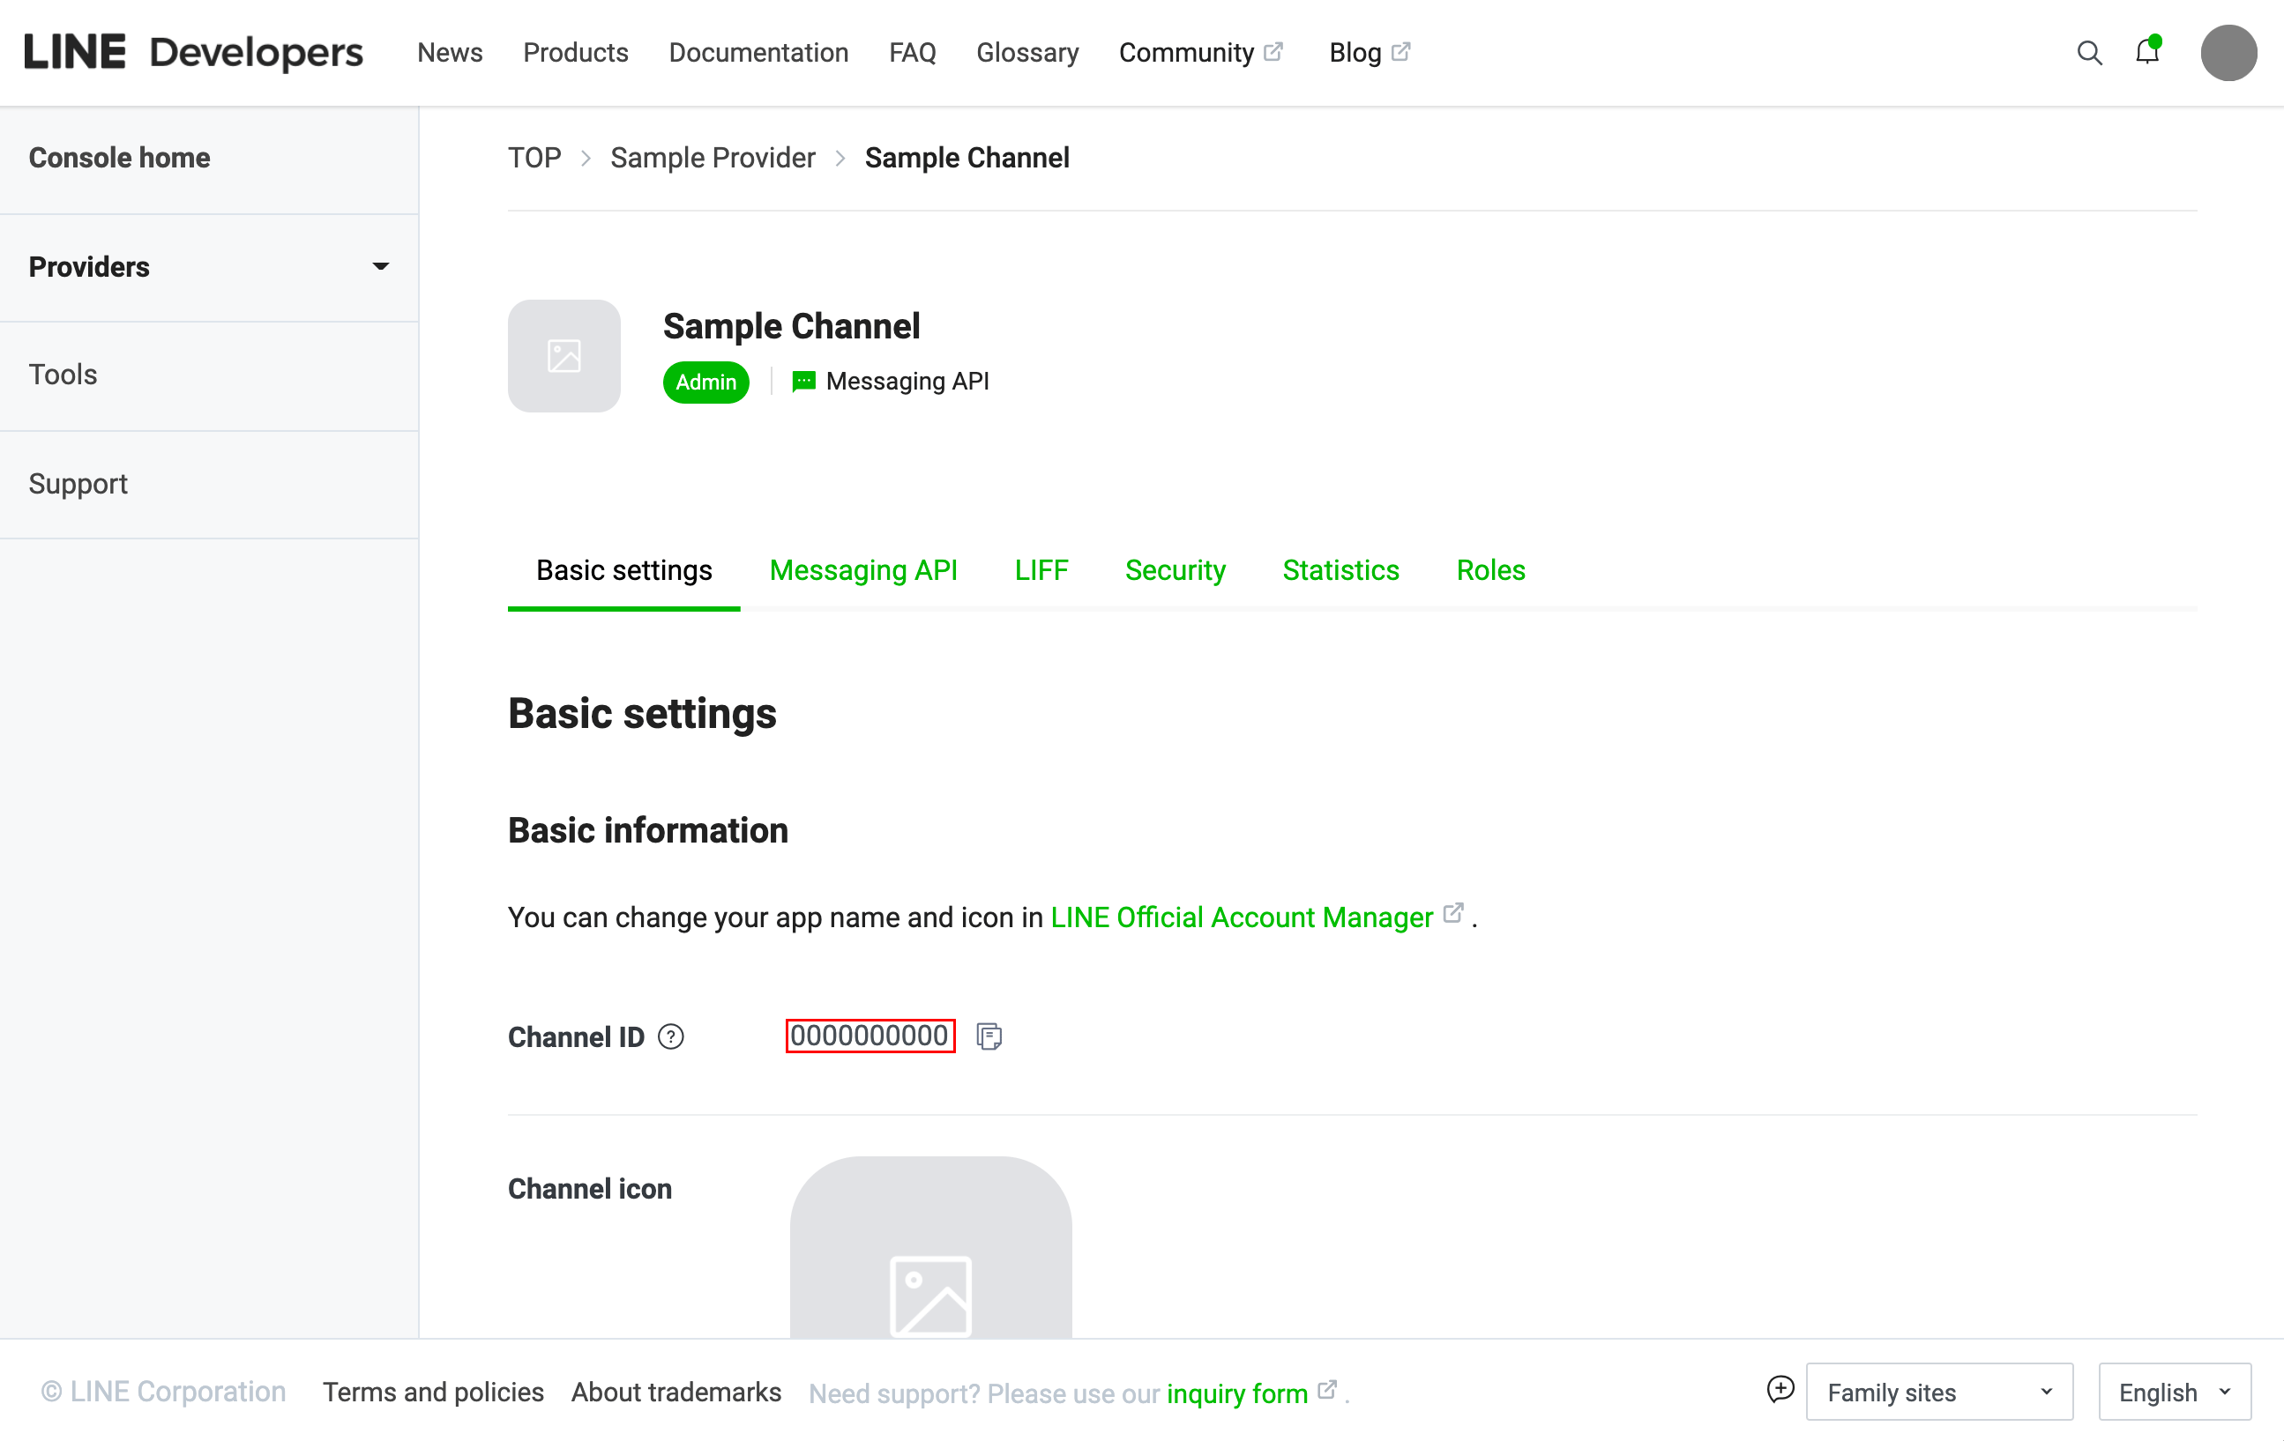Select the Channel ID value 0000000000
The image size is (2284, 1441).
point(870,1036)
